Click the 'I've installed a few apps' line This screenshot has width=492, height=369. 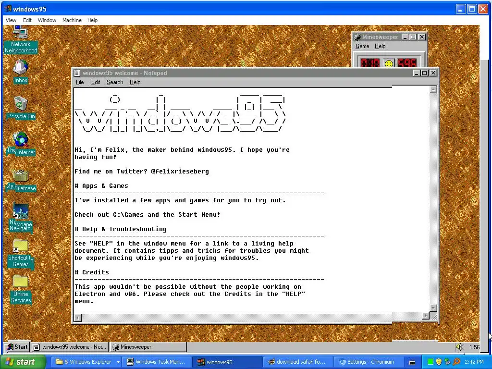[180, 200]
